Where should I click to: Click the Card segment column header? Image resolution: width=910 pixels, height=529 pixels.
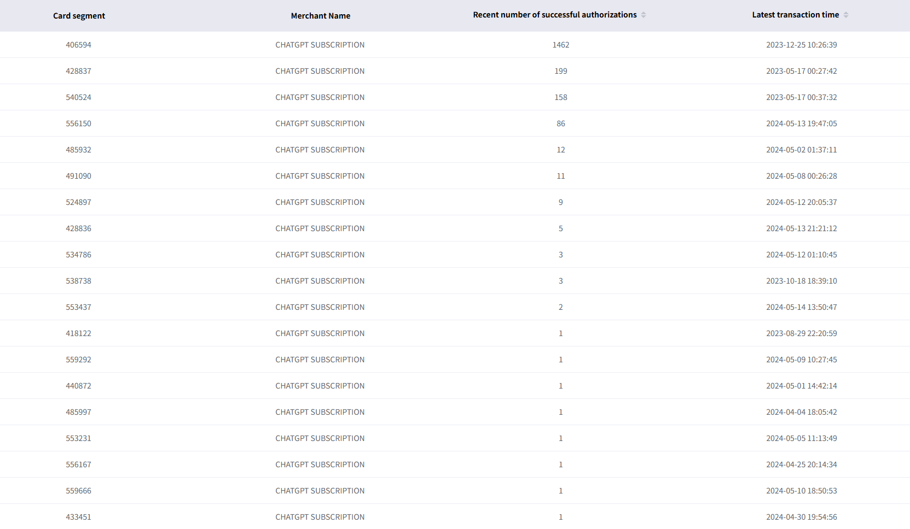[x=79, y=16]
